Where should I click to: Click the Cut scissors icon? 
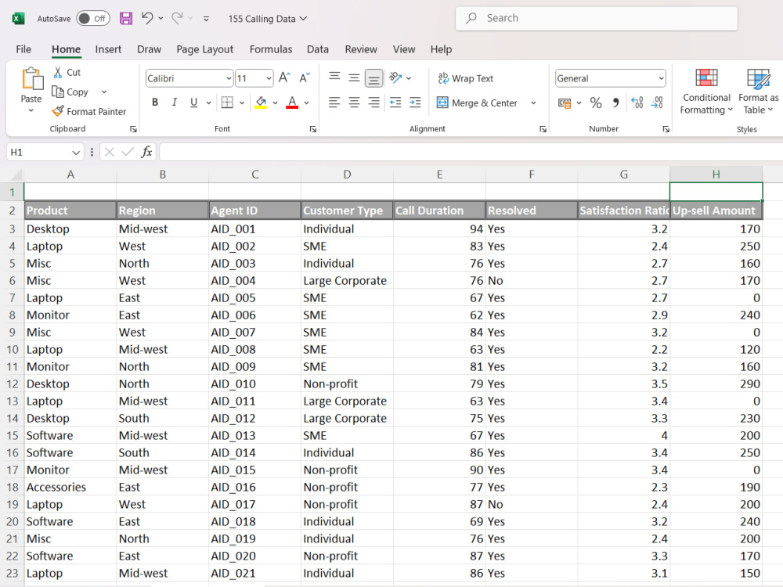coord(58,72)
